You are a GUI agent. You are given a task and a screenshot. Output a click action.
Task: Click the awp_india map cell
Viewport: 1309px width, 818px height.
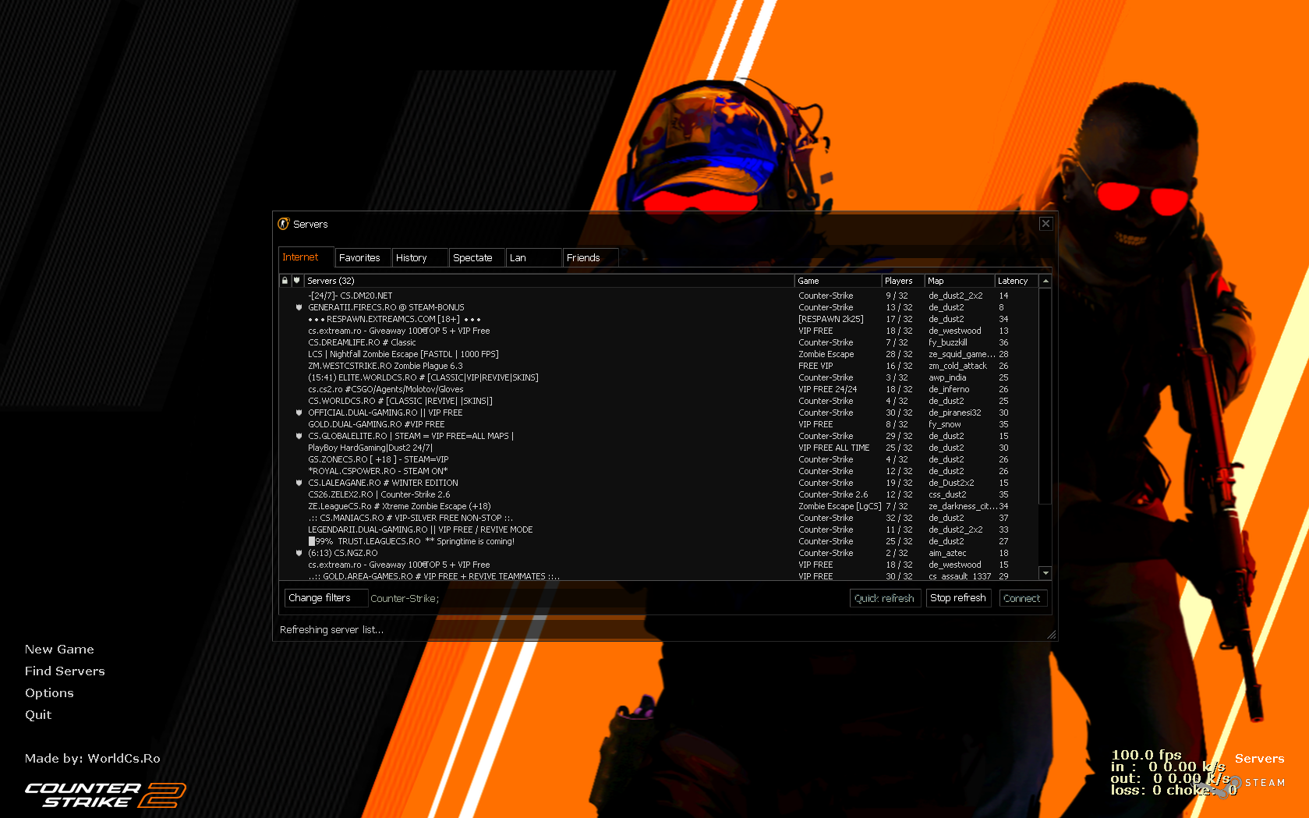pos(947,377)
